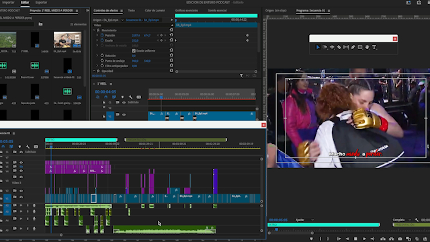Toggle Rotación animation stopwatch
Viewport: 430px width, 242px height.
coord(102,55)
